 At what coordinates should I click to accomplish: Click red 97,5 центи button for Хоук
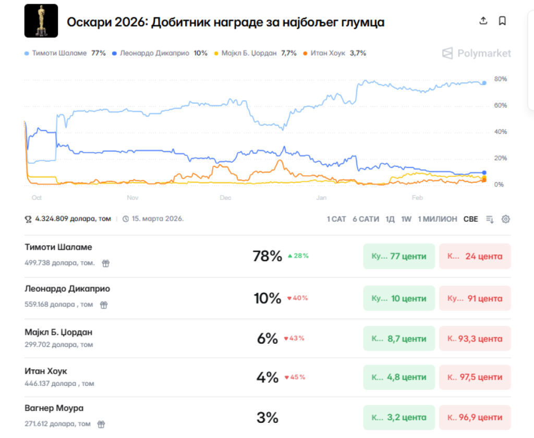tap(475, 377)
